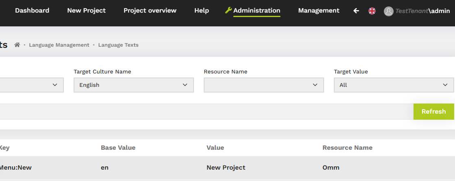Select the Help menu item

(x=202, y=11)
